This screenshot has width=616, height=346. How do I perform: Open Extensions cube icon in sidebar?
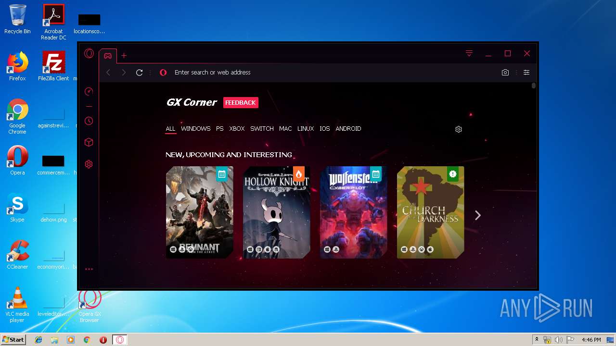click(89, 142)
